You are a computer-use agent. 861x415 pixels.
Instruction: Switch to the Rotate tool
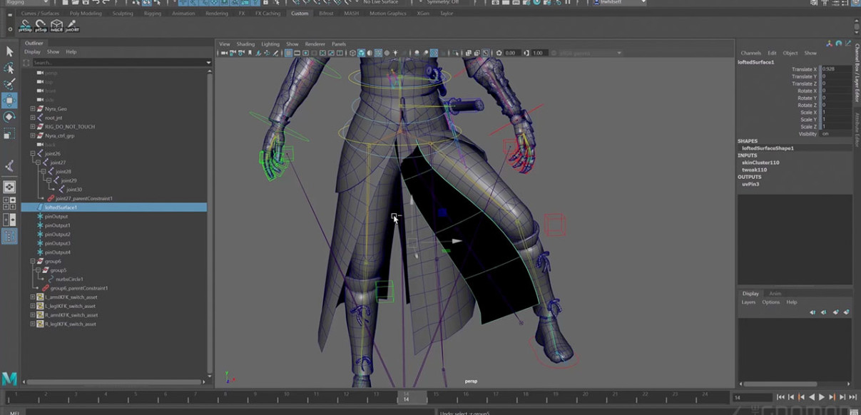9,117
